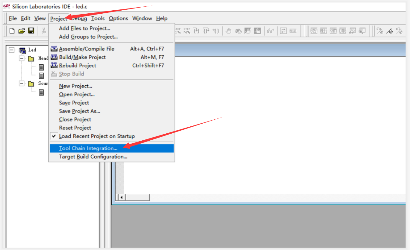Select Tool Chain Integration from the menu
410x250 pixels.
(x=88, y=148)
